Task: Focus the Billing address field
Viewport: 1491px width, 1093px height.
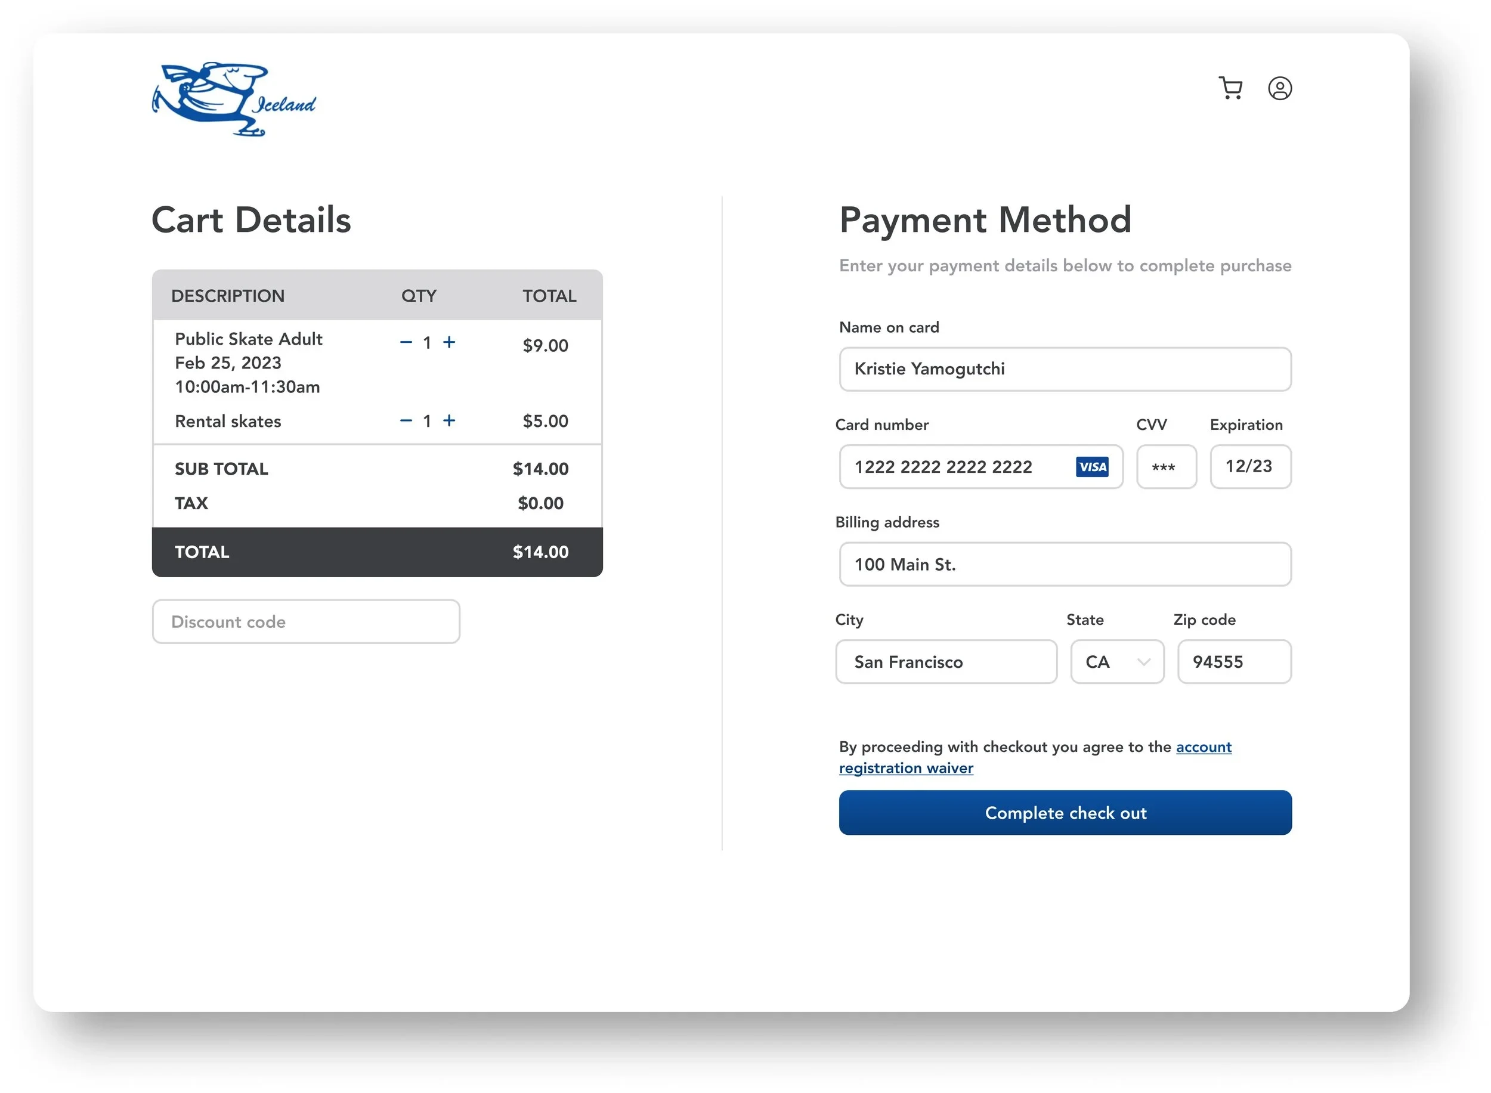Action: (1065, 564)
